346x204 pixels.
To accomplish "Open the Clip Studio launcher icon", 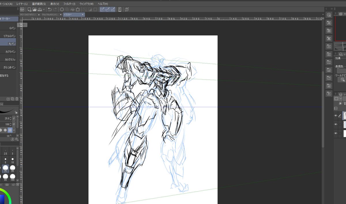I will [22, 9].
